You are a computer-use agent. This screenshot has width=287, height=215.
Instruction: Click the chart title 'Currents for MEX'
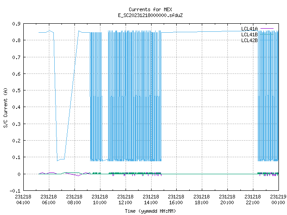[150, 9]
